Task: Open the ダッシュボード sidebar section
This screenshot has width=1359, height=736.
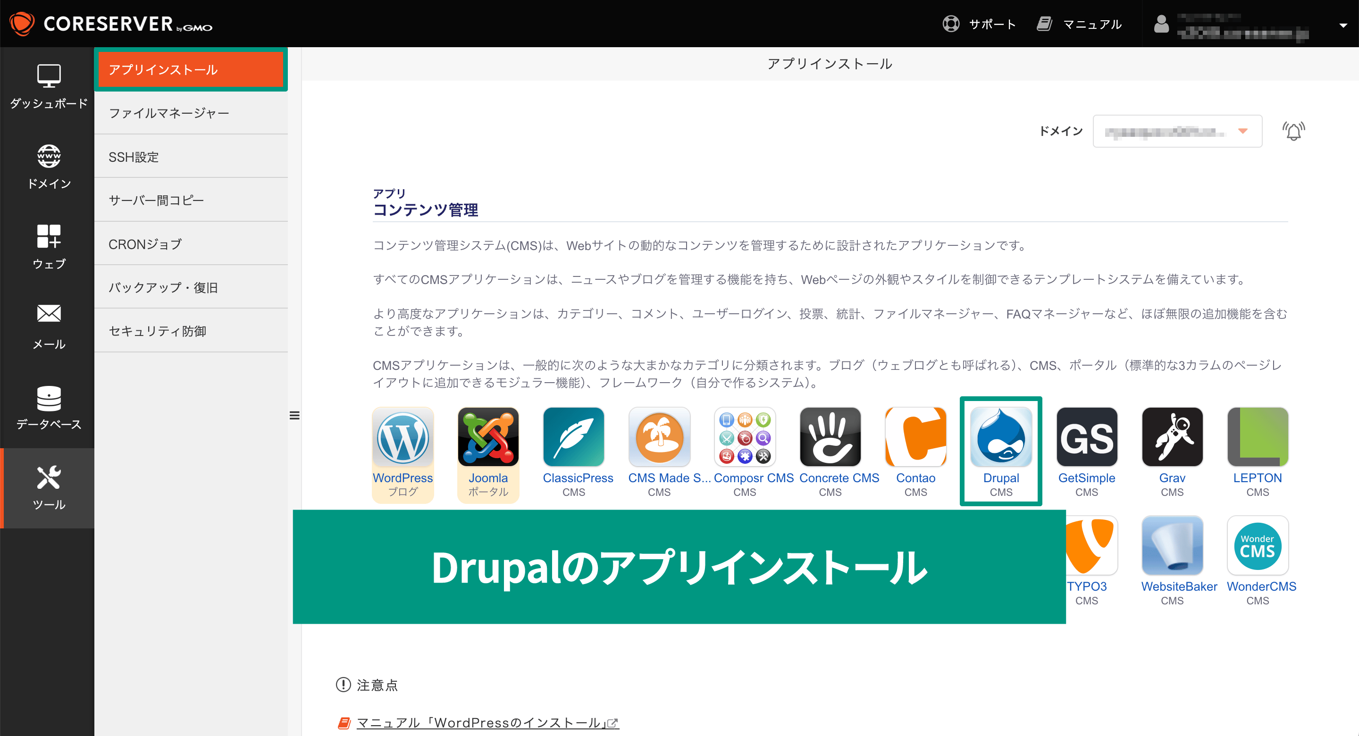Action: (x=49, y=87)
